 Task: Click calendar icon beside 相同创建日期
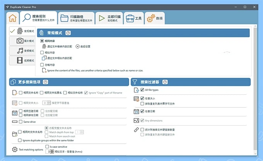point(15,113)
